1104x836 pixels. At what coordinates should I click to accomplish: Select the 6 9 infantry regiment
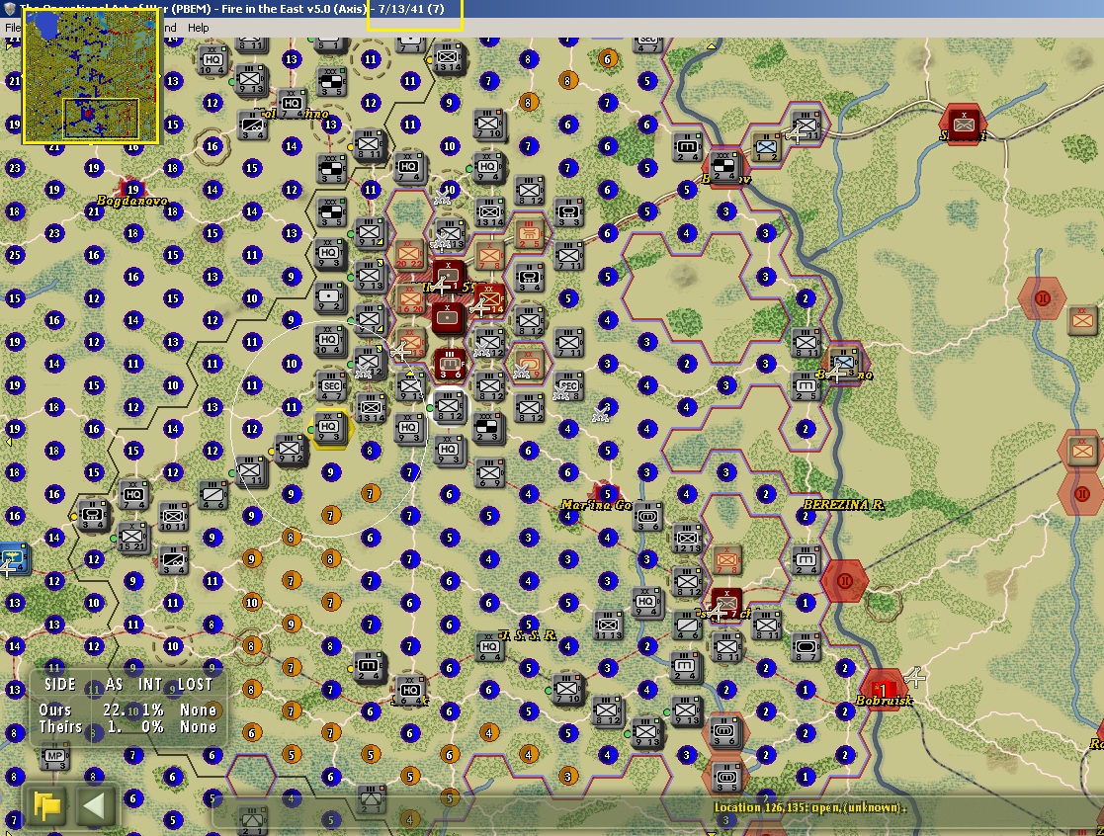click(488, 473)
